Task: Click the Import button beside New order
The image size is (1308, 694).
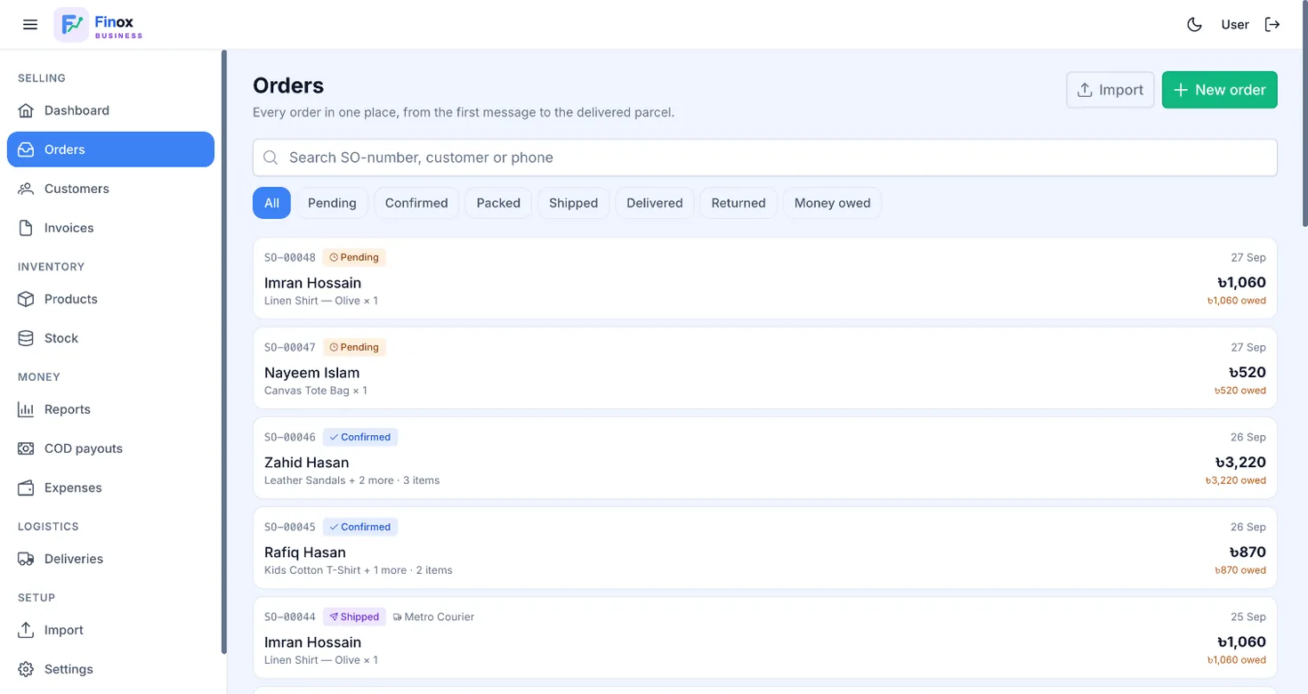Action: click(x=1110, y=90)
